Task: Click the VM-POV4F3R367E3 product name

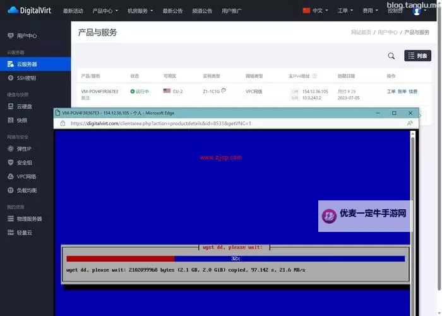Action: (x=100, y=92)
